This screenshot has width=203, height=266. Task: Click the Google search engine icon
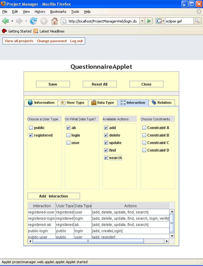coord(159,21)
